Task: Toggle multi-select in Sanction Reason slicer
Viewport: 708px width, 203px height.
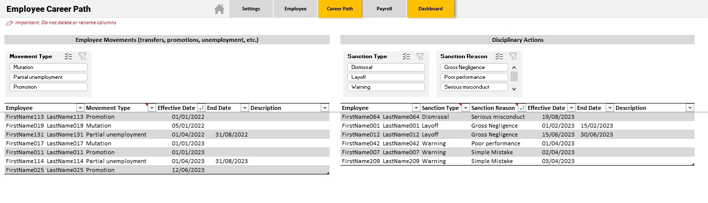Action: point(500,57)
